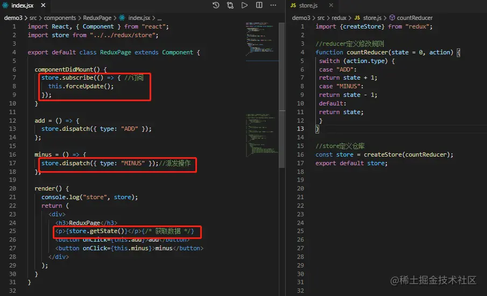Click 'store.getState()' expression
The width and height of the screenshot is (487, 296).
point(96,231)
